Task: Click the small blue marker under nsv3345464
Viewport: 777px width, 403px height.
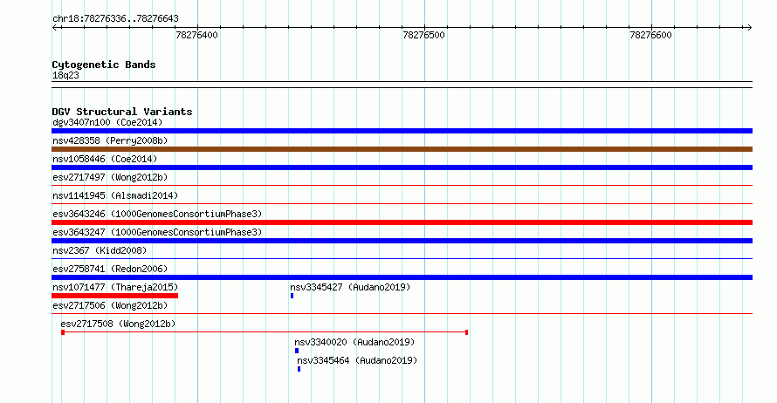Action: coord(299,369)
